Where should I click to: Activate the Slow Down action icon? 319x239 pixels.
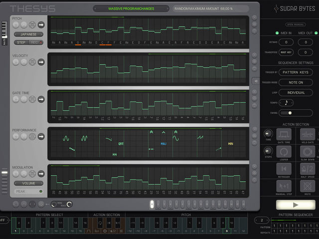[x=308, y=152]
